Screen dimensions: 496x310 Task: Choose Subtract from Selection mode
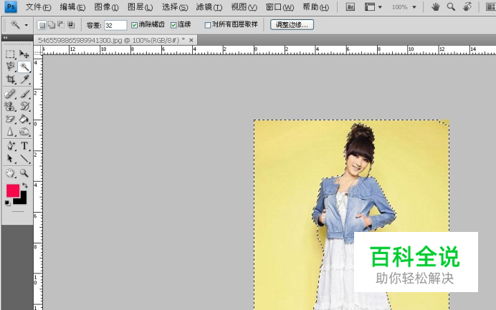[61, 25]
